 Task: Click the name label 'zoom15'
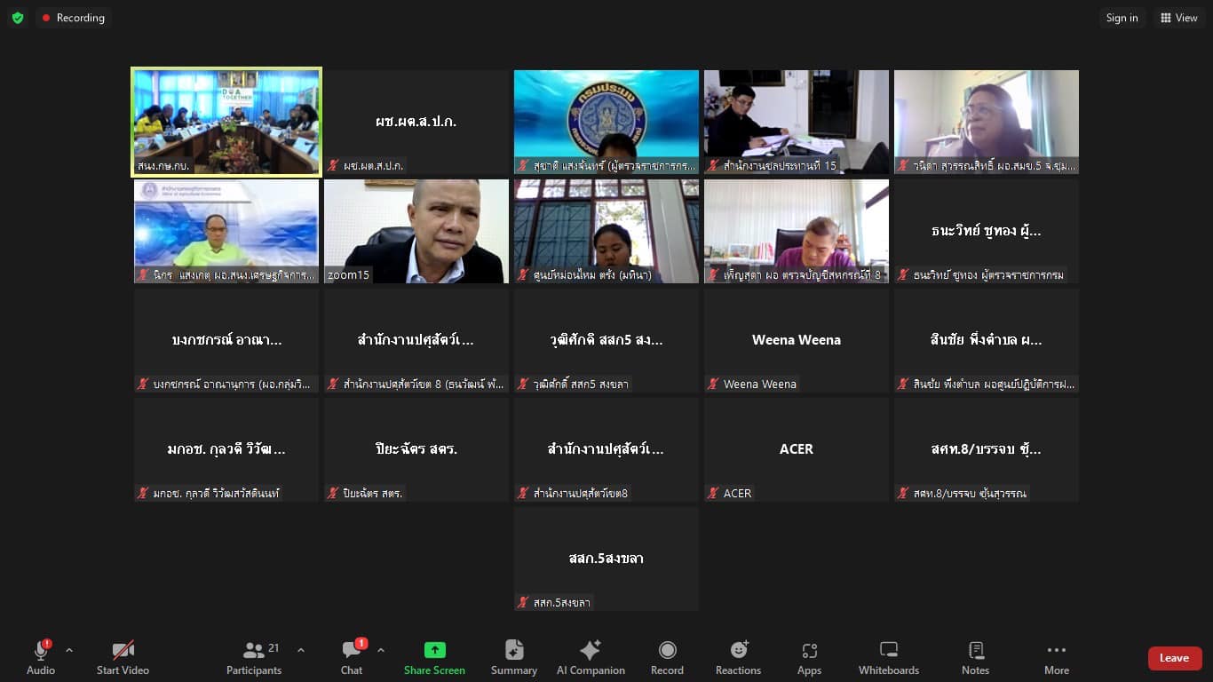348,275
